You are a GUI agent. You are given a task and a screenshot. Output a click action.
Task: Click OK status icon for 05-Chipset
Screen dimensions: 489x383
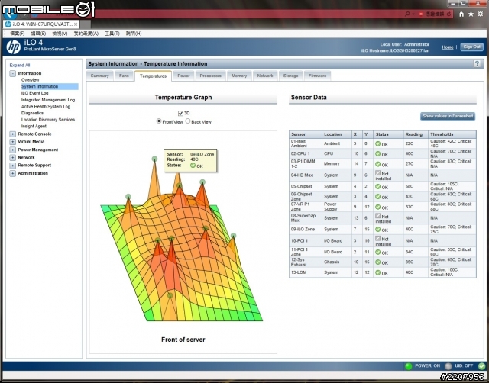[x=377, y=186]
